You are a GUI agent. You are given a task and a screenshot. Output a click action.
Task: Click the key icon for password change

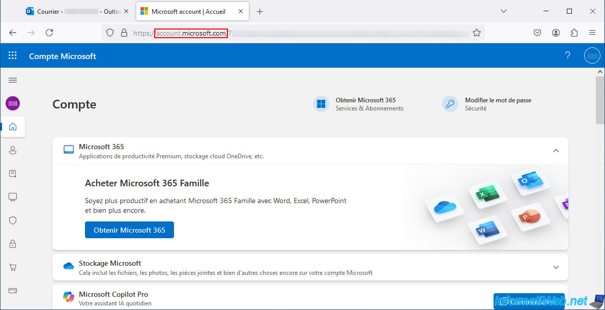click(450, 104)
